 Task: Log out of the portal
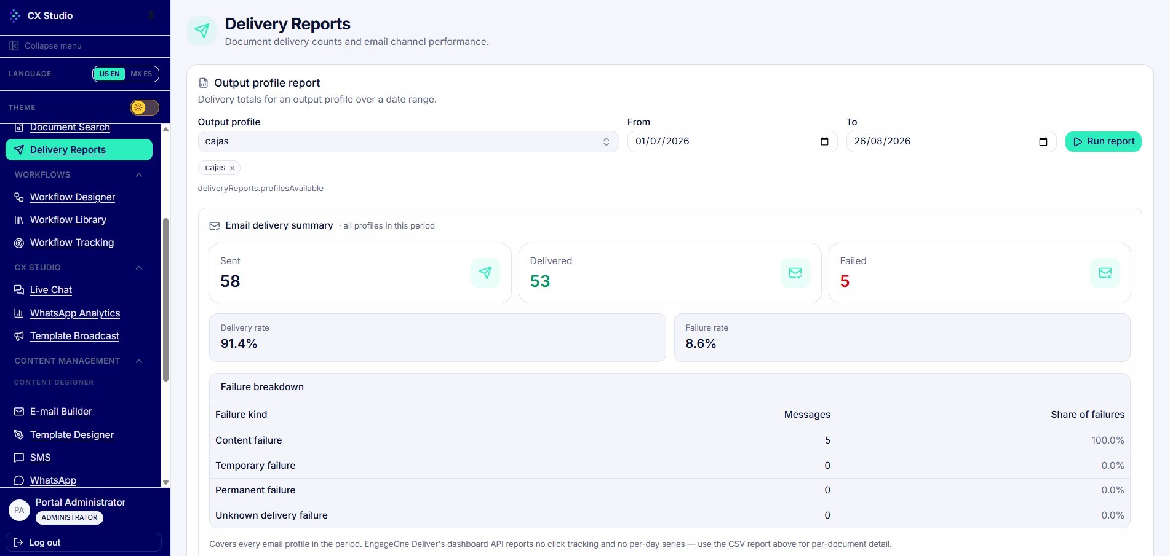(83, 542)
